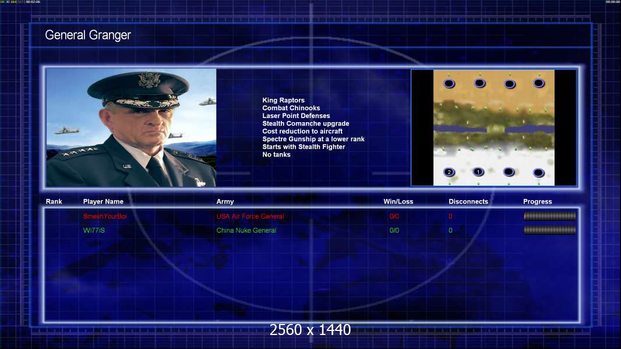The image size is (621, 349).
Task: Click the "Stealth Comanche upgrade" line
Action: coord(306,124)
